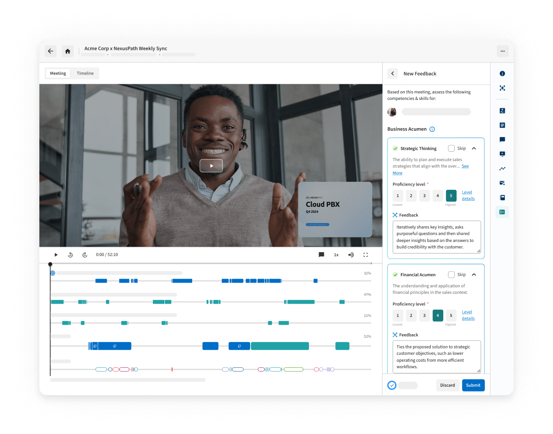The image size is (553, 434).
Task: Mute the volume speaker icon
Action: tap(351, 254)
